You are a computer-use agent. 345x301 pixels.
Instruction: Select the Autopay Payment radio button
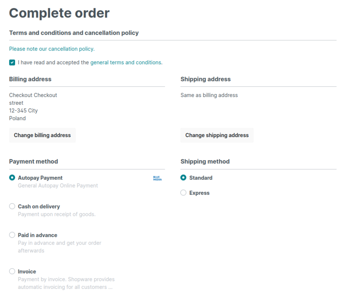click(12, 178)
